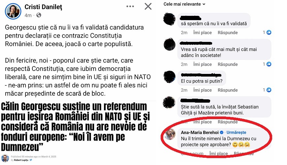Open Cristi Danileț profile picture
Image resolution: width=287 pixels, height=165 pixels.
pyautogui.click(x=13, y=11)
